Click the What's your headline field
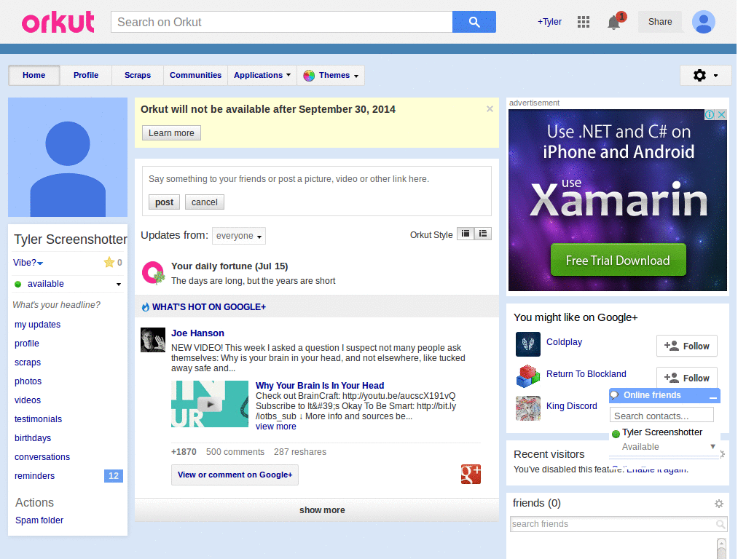The image size is (746, 559). (x=57, y=305)
